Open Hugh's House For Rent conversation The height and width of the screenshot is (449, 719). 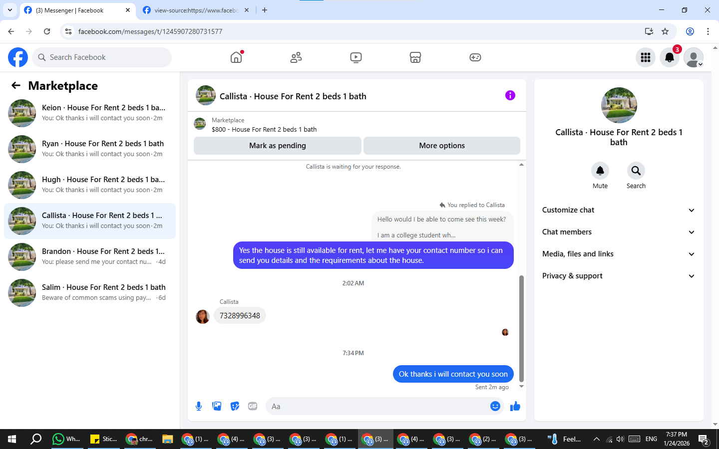90,185
